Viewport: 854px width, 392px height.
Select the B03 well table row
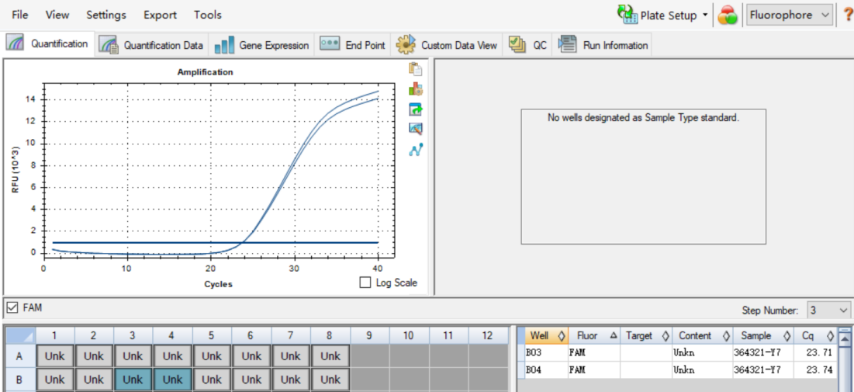click(681, 352)
